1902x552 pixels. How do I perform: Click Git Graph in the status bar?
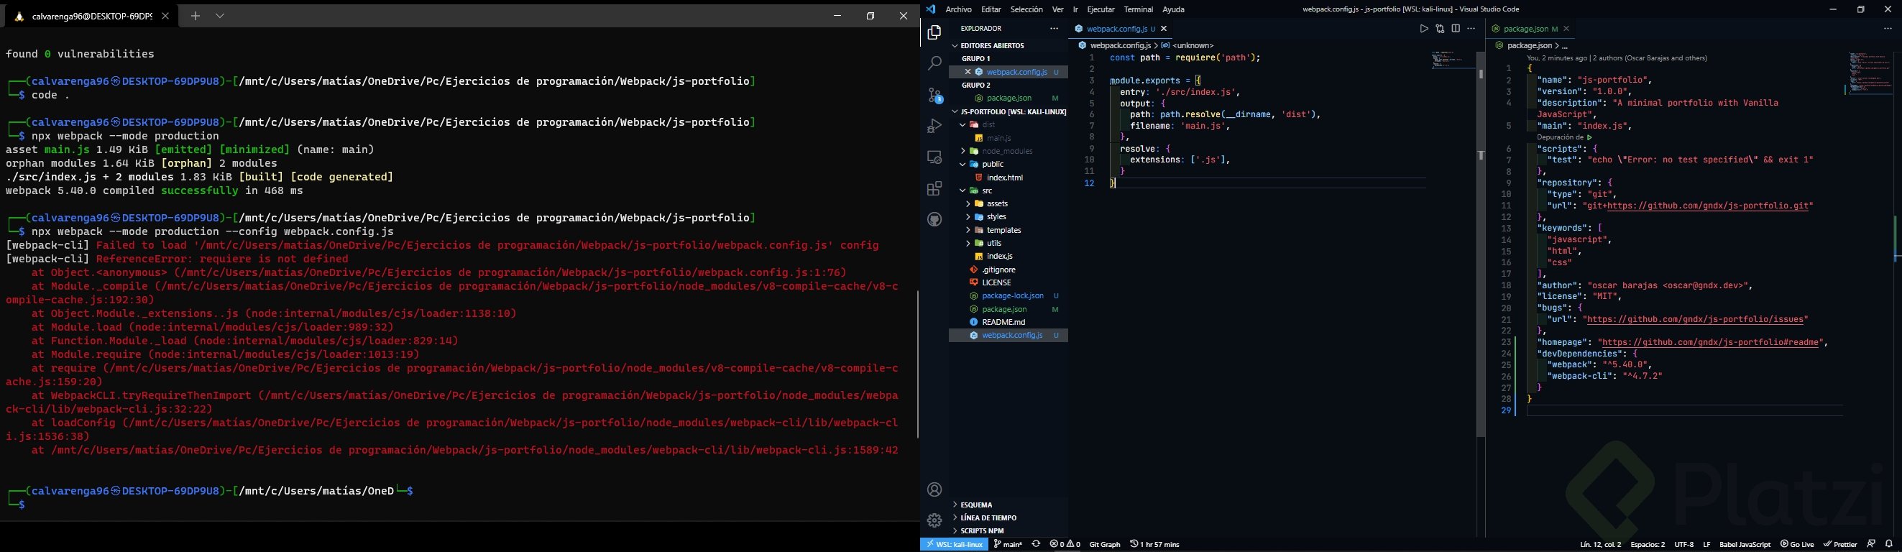1105,545
